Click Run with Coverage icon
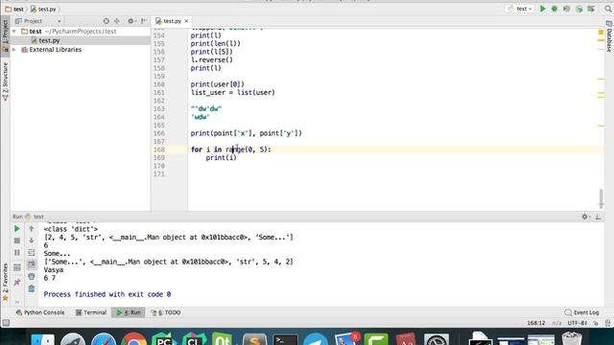 click(x=567, y=9)
